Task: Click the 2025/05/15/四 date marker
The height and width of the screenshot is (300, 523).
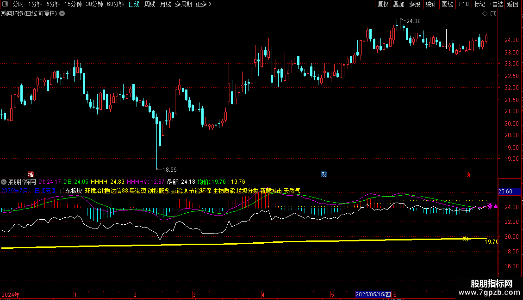Action: click(x=373, y=294)
